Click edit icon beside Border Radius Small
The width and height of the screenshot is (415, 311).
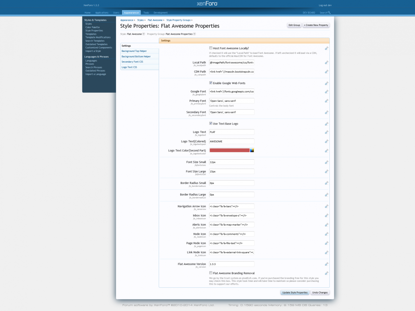[x=326, y=183]
